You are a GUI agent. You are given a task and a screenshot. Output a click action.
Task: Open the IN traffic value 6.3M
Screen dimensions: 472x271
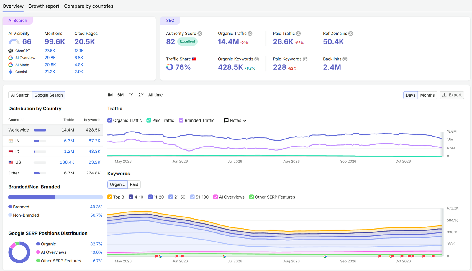click(x=69, y=141)
